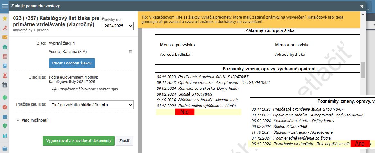Click Prispôsobiť číslovanie / vybrať spis link
Viewport: 375px width, 153px height.
(80, 89)
